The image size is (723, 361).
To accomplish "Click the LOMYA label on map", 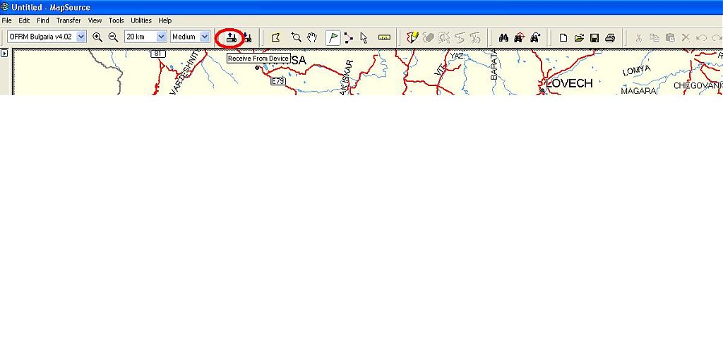I will click(x=637, y=70).
